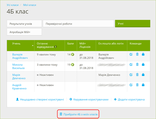The image size is (156, 119).
Task: Click trash icon beside Прибрати 4Б
Action: (x=61, y=114)
